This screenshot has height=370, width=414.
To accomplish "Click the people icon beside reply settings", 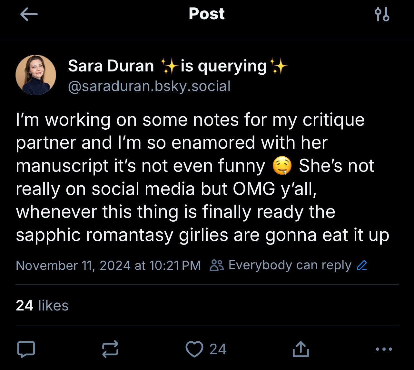I will 216,265.
